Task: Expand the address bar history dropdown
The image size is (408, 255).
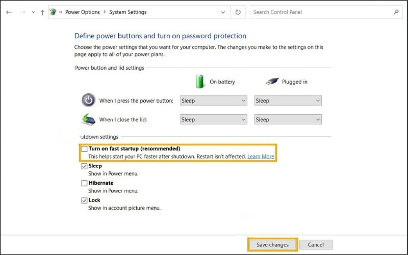Action: coord(223,12)
